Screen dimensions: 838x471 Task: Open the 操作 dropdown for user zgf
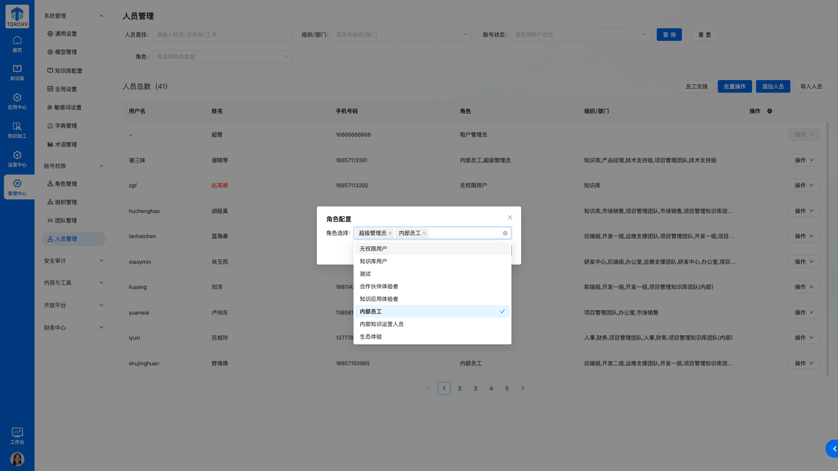click(x=804, y=185)
